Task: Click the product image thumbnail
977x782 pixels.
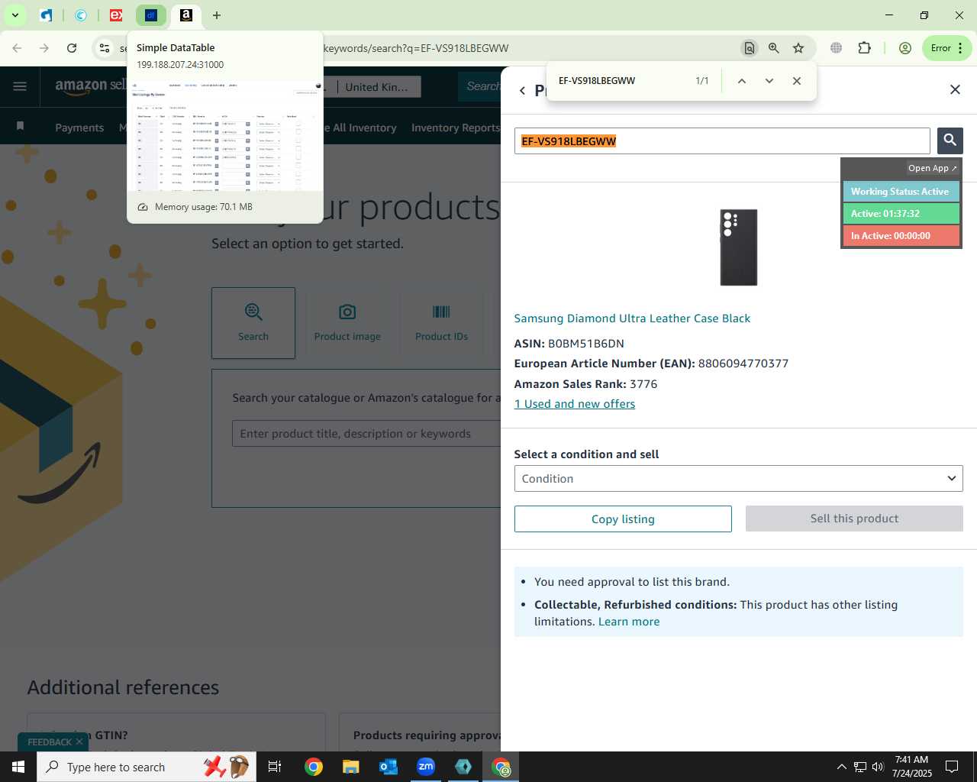Action: (739, 247)
